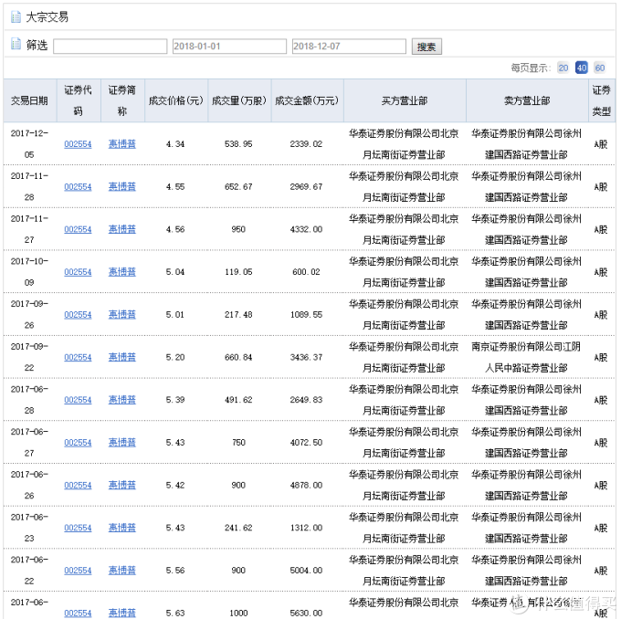The height and width of the screenshot is (619, 621).
Task: Click the empty keyword filter input box
Action: coord(111,47)
